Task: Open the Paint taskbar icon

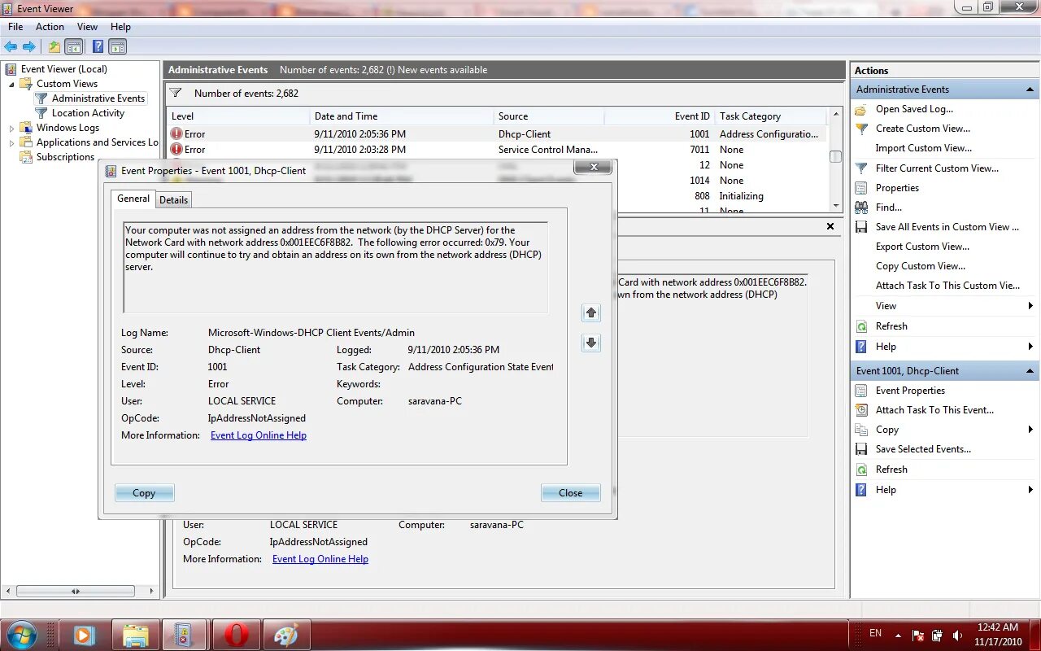Action: (285, 635)
